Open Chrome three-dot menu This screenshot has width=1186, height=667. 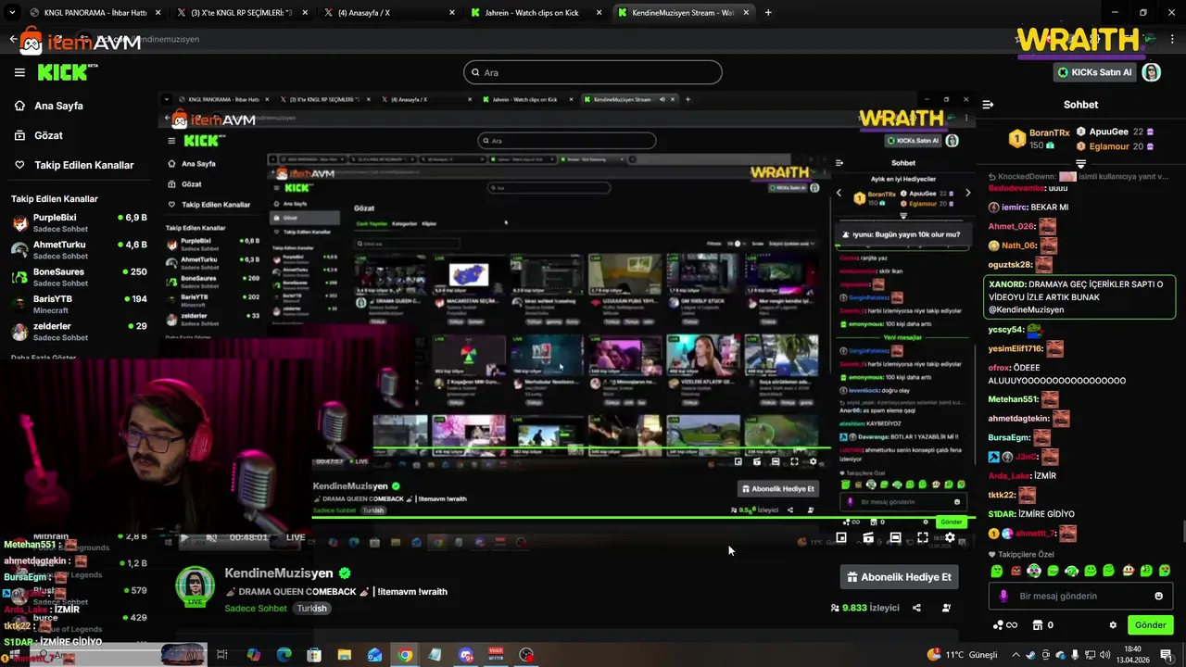[1174, 39]
